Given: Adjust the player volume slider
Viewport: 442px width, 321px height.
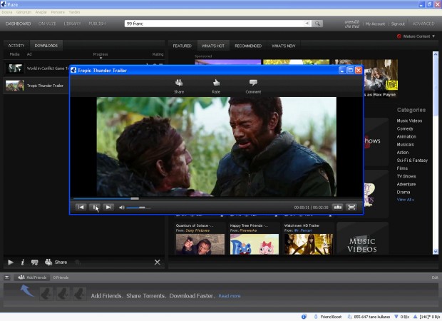Looking at the screenshot, I should (x=138, y=208).
